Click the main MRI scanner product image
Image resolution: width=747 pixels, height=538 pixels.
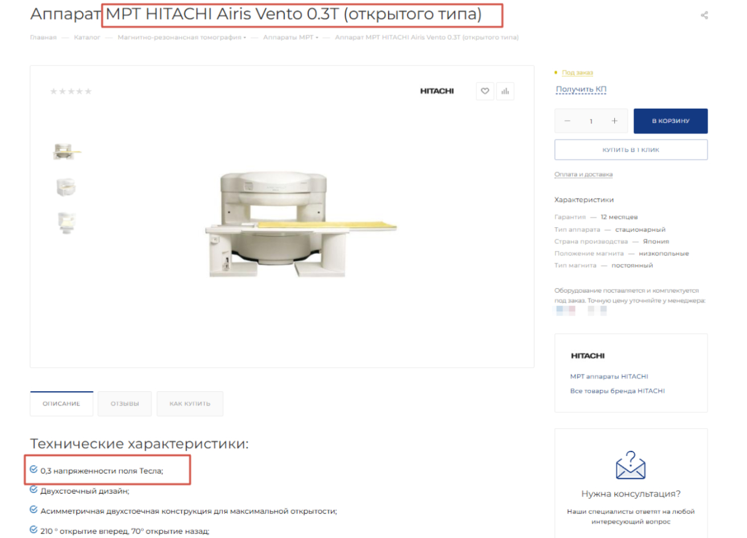click(x=300, y=224)
